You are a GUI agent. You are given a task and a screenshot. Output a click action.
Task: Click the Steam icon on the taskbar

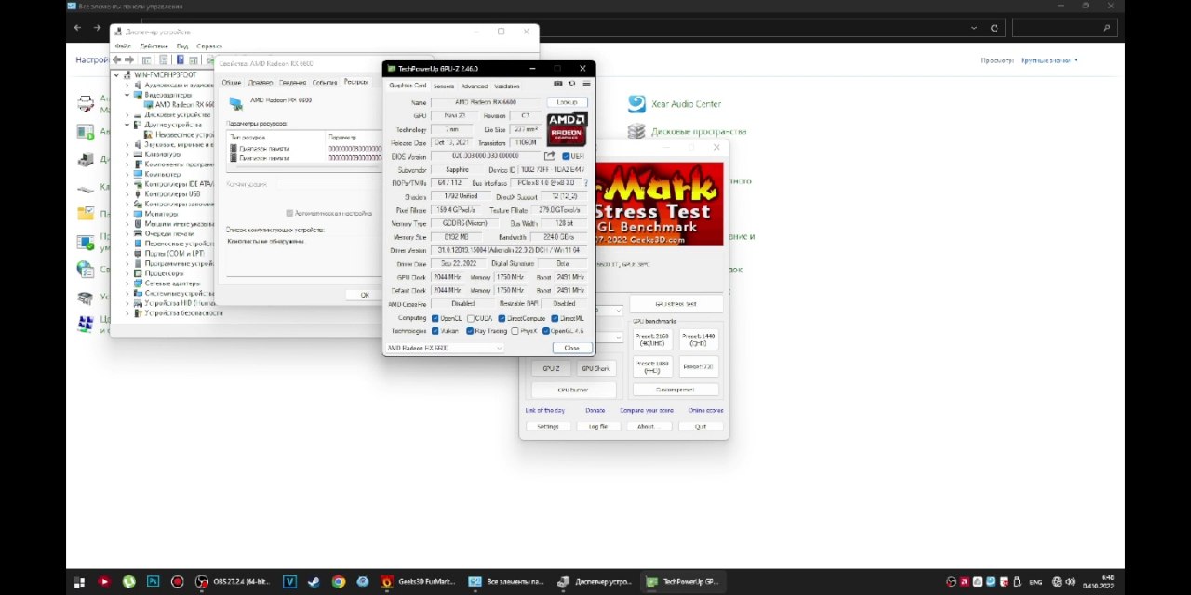pyautogui.click(x=314, y=582)
